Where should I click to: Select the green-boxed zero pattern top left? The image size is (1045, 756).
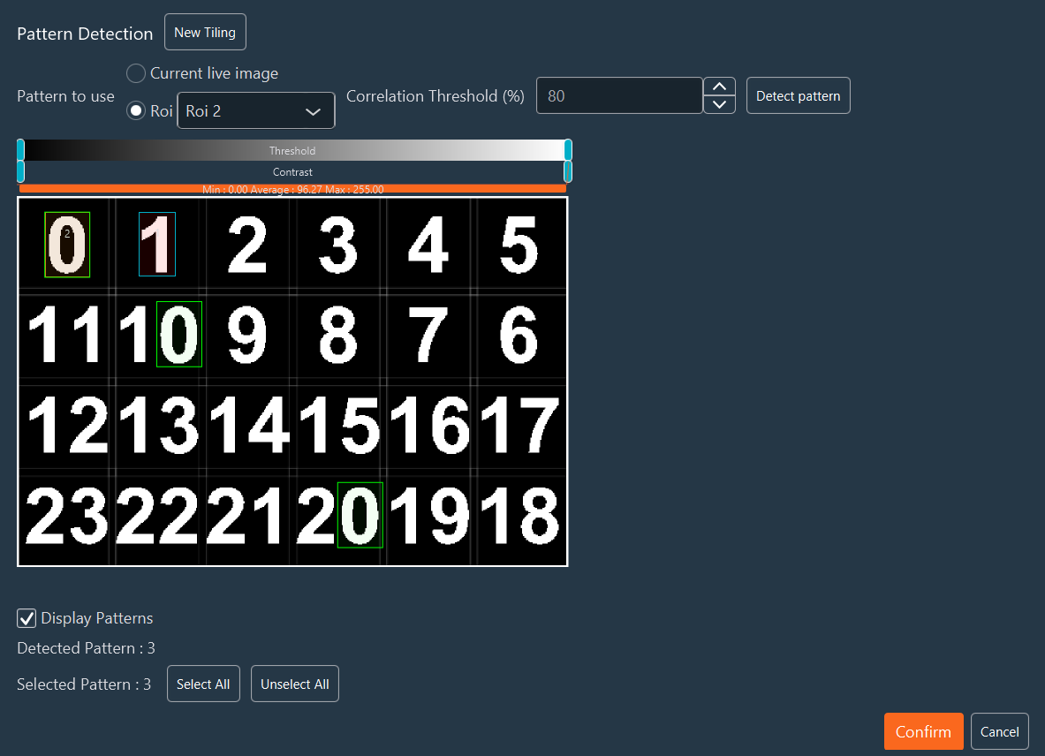(x=67, y=245)
